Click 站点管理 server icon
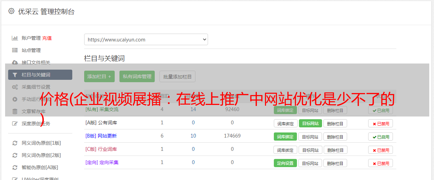This screenshot has height=180, width=434. [x=15, y=50]
